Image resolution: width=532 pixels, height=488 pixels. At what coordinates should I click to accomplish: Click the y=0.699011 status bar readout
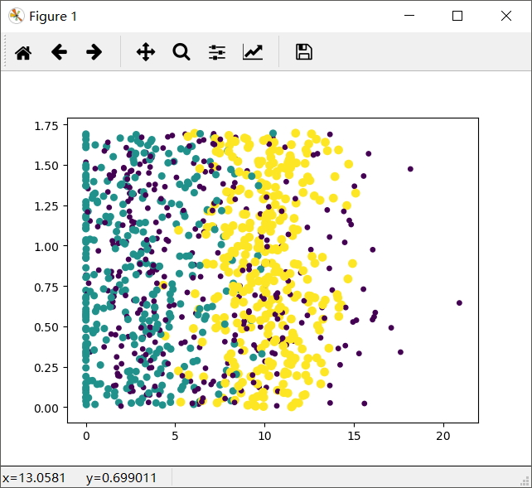click(121, 478)
